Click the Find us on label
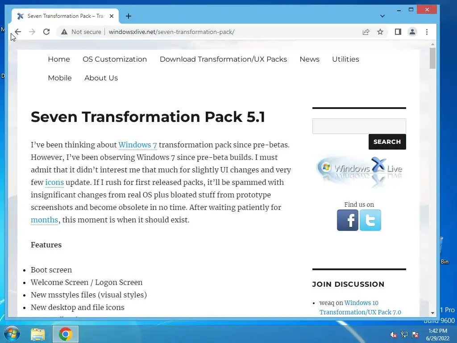457x343 pixels. [x=359, y=205]
